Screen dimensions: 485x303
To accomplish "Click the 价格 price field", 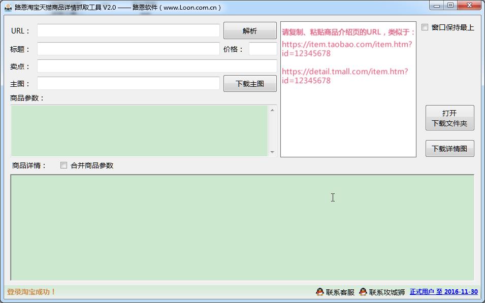I will pyautogui.click(x=263, y=49).
